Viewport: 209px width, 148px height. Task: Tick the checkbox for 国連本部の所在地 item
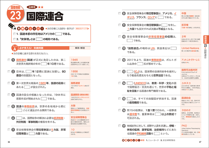(x=14, y=34)
